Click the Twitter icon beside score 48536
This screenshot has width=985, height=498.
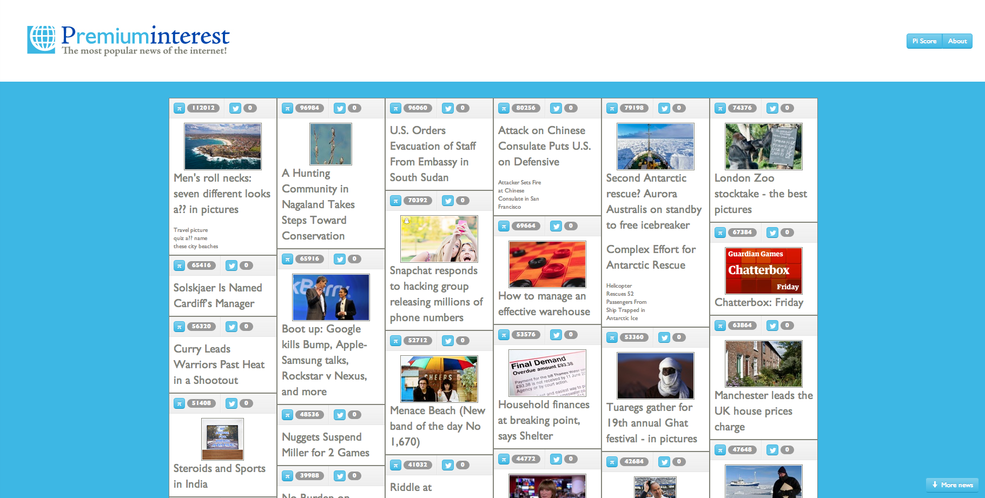coord(340,415)
